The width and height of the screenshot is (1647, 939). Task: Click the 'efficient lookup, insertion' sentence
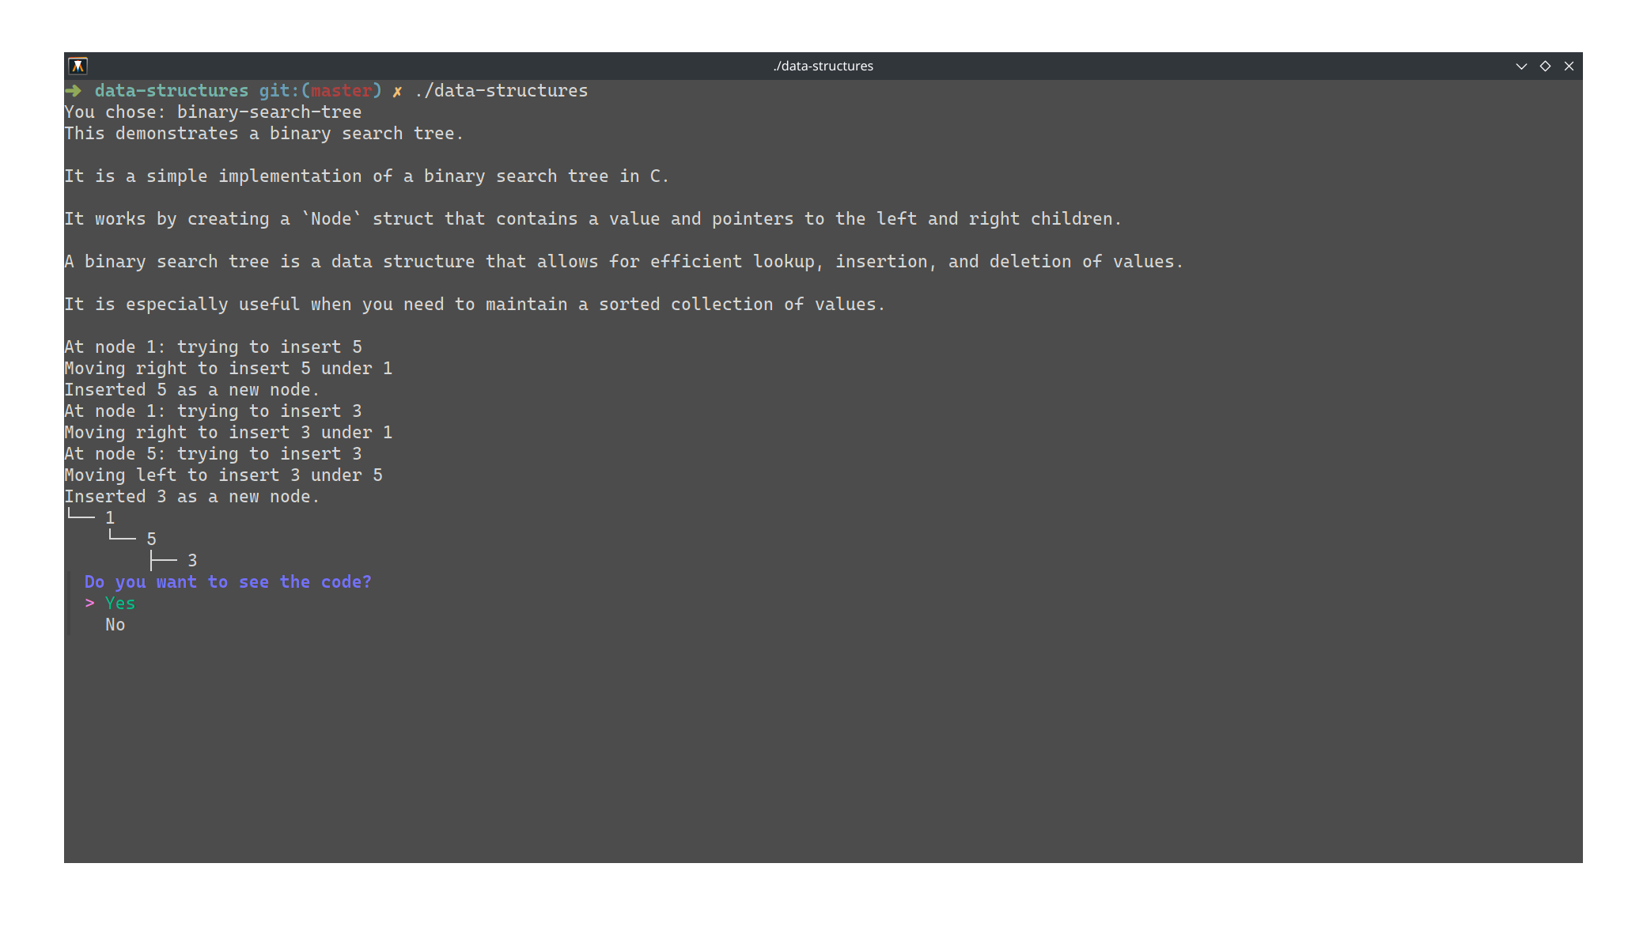tap(623, 261)
